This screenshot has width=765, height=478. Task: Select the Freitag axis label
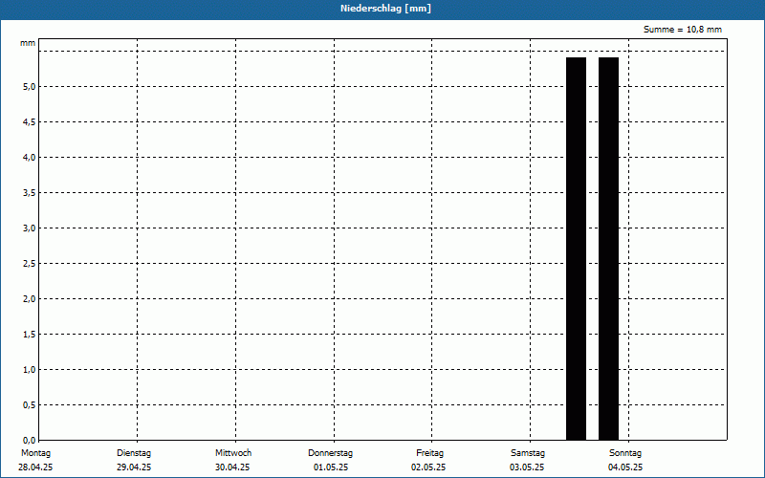(x=429, y=453)
